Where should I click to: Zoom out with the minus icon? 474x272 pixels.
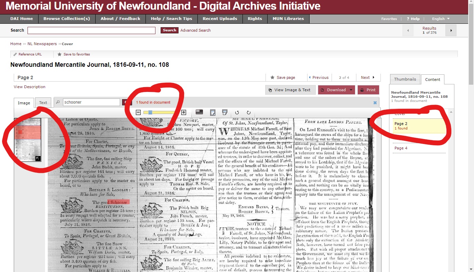pos(138,112)
